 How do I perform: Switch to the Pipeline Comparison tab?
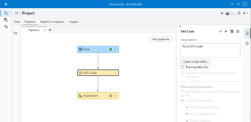52,22
